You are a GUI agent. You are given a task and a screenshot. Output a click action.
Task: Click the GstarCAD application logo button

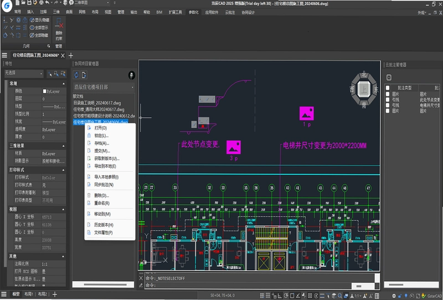coord(7,6)
